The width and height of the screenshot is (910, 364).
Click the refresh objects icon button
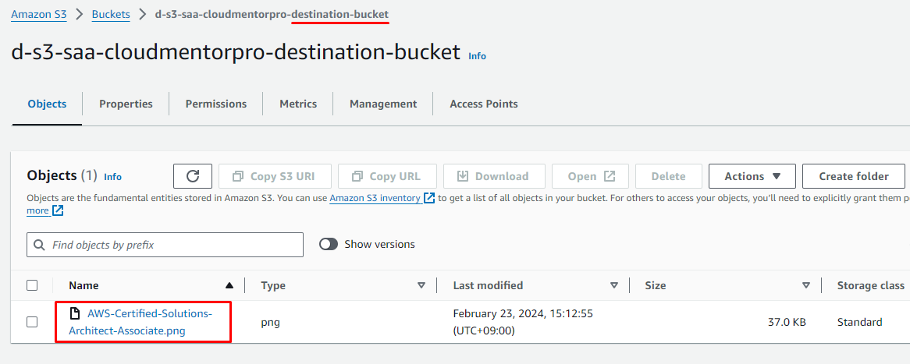pos(193,176)
